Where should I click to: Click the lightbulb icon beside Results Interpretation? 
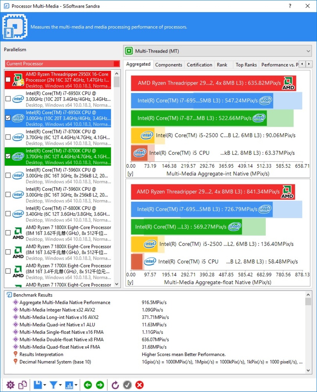coord(15,354)
